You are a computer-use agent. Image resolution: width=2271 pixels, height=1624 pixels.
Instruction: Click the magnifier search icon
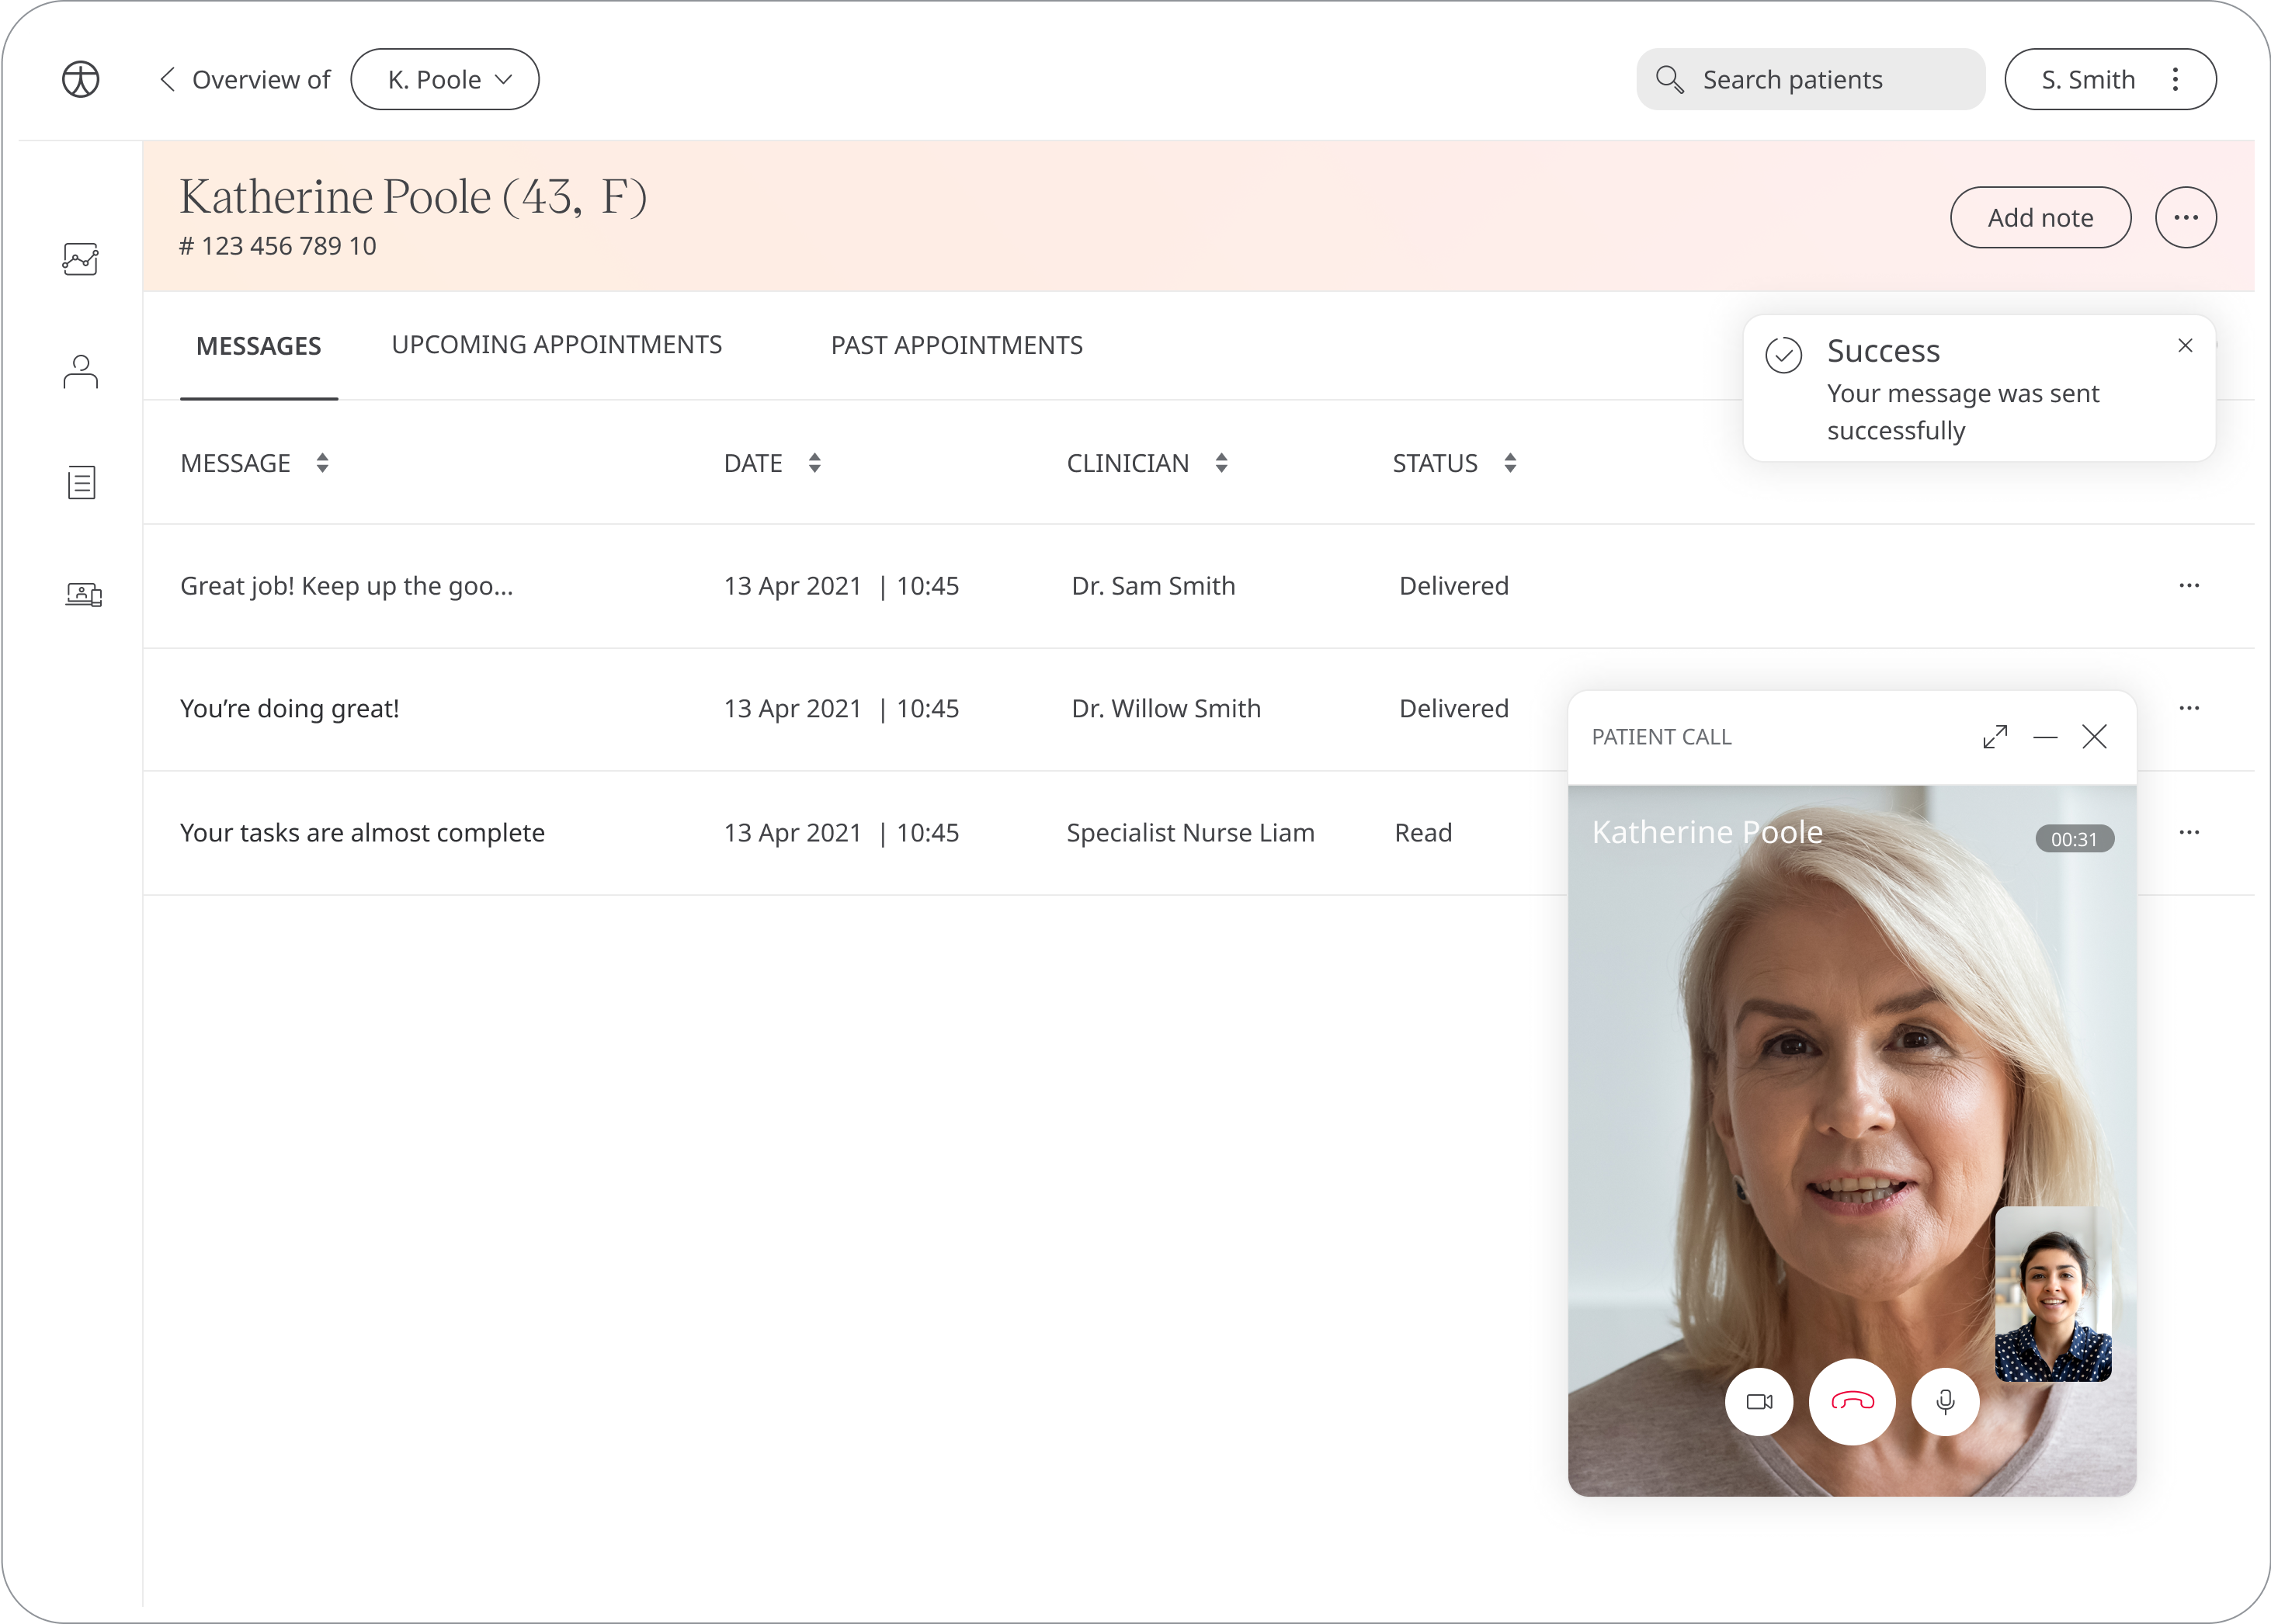pos(1669,79)
